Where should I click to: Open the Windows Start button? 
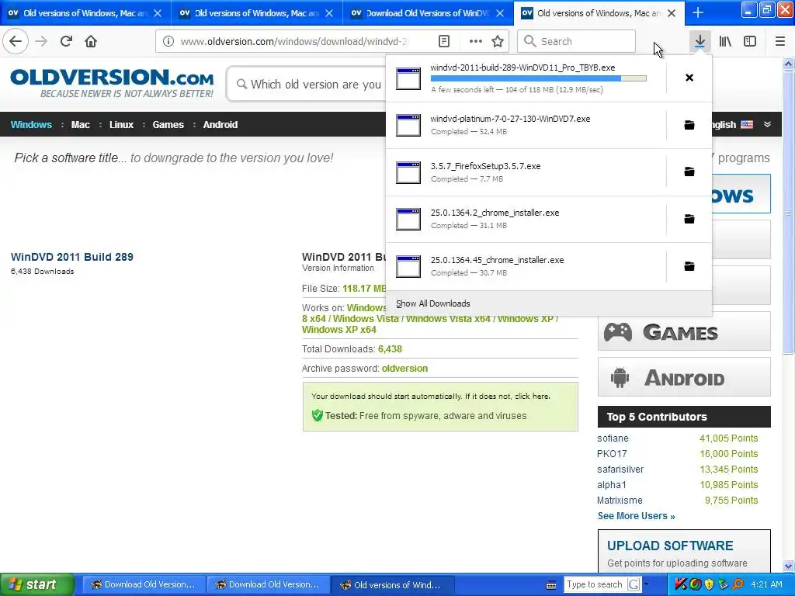[x=36, y=585]
